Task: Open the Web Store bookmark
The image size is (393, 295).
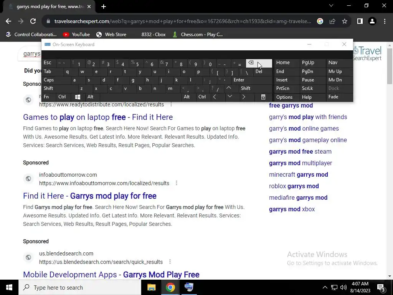Action: [x=111, y=34]
